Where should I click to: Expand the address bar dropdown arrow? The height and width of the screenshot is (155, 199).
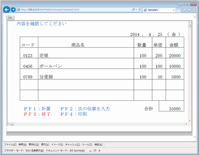136,10
